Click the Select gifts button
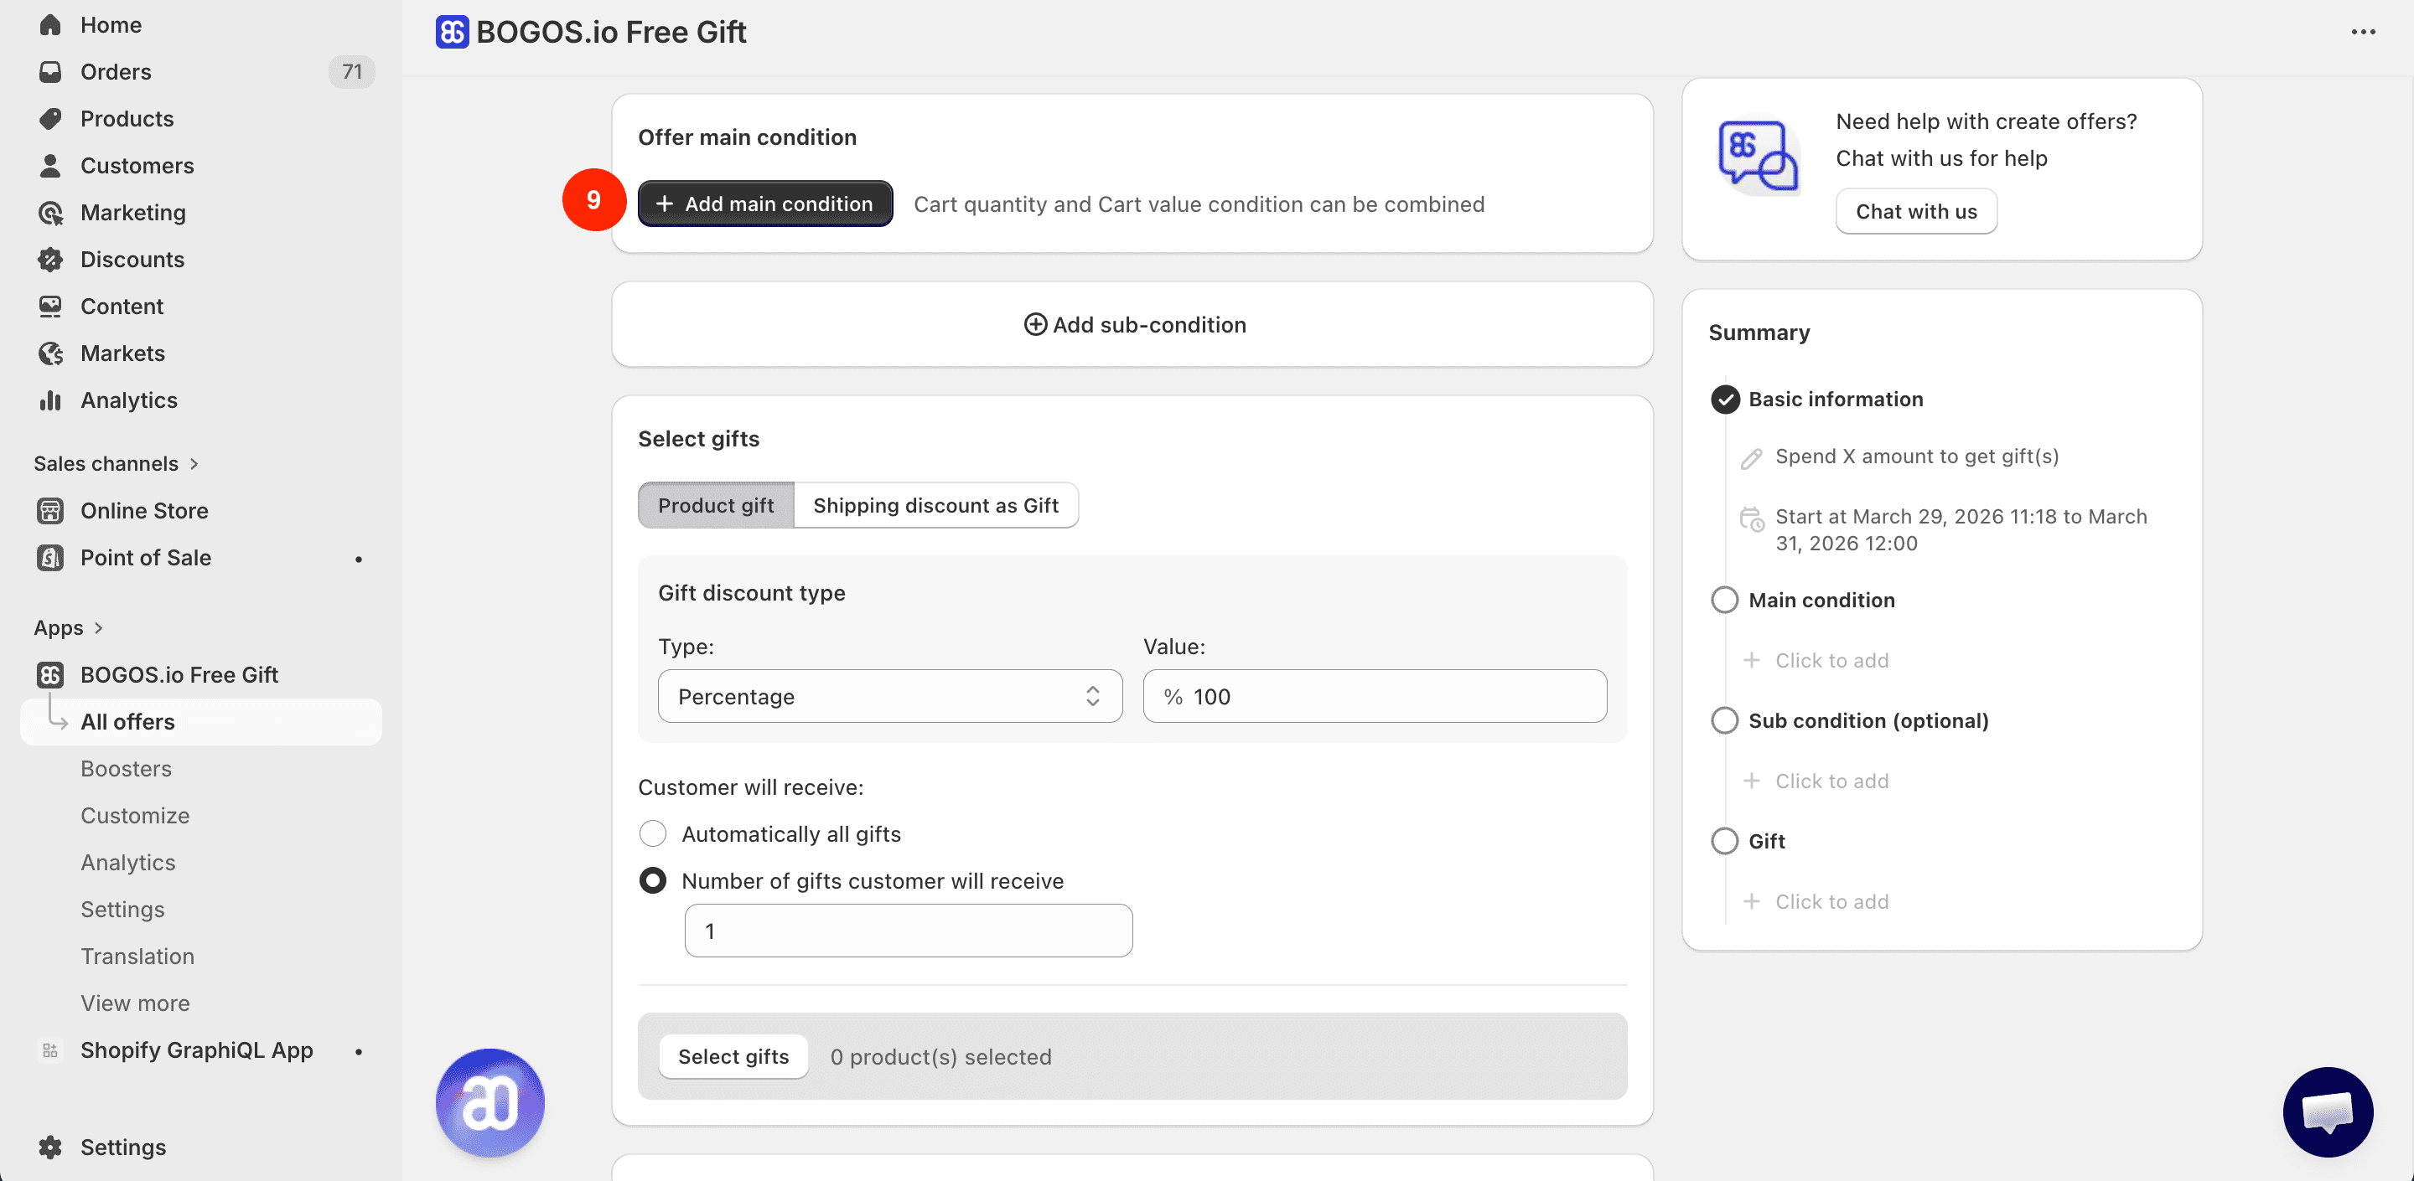 (733, 1055)
